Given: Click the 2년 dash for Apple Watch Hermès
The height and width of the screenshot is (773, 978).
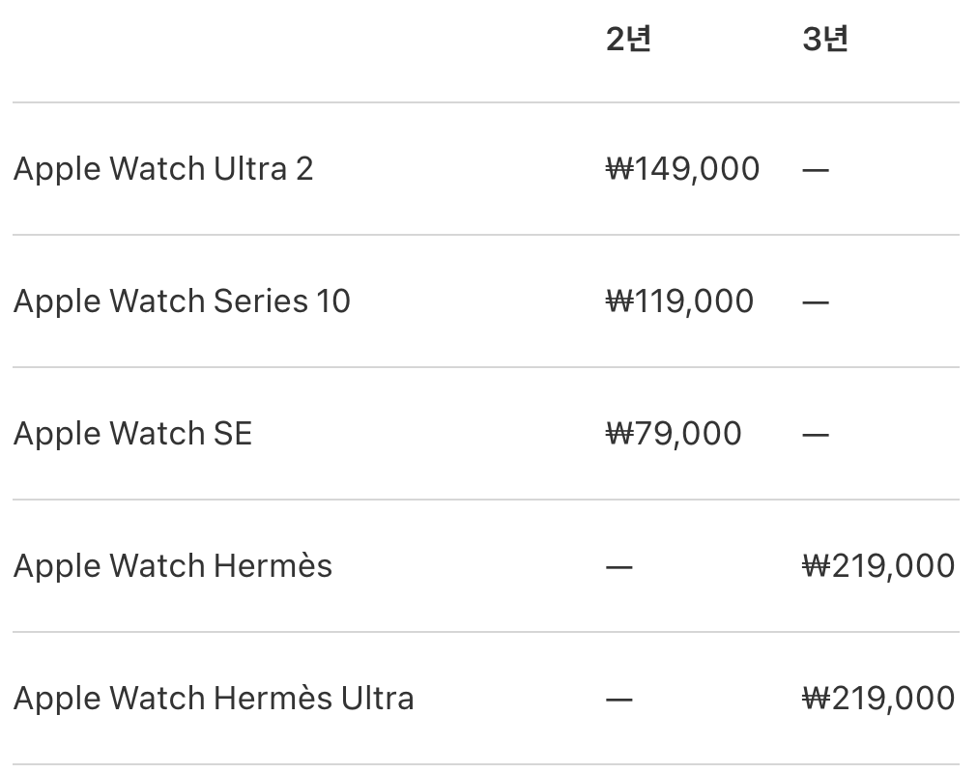Looking at the screenshot, I should [618, 567].
